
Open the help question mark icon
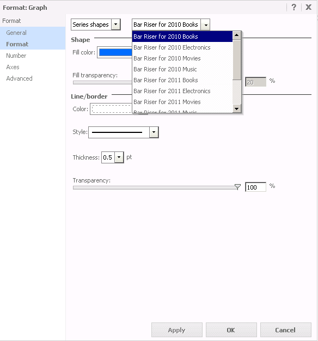(x=293, y=7)
